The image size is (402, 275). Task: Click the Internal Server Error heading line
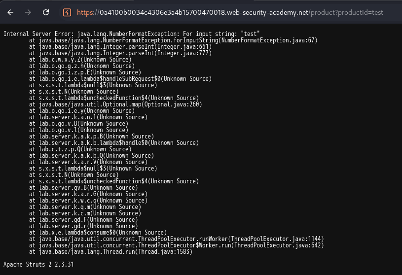132,34
